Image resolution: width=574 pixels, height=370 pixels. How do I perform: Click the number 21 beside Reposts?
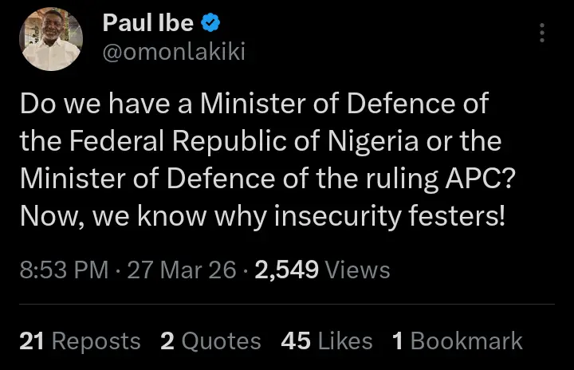tap(31, 341)
